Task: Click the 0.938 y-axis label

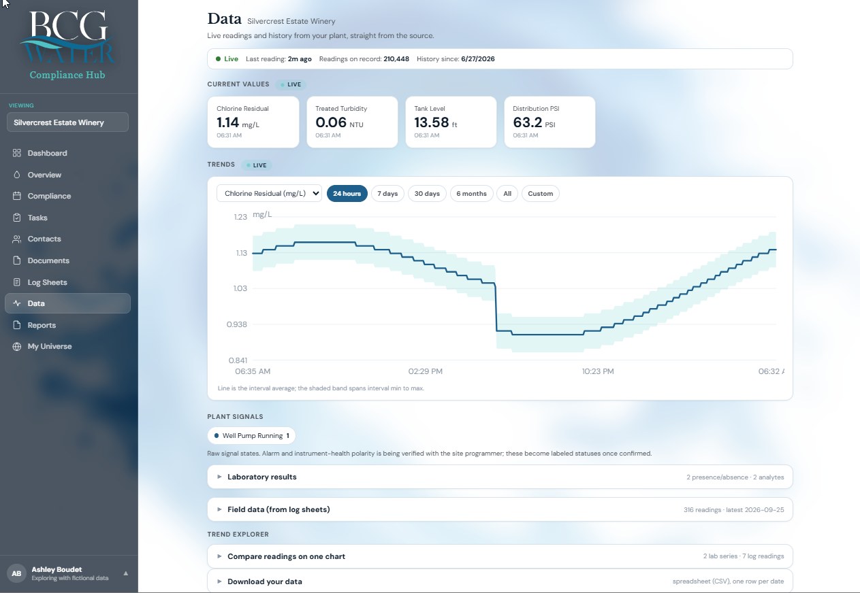Action: [x=237, y=324]
